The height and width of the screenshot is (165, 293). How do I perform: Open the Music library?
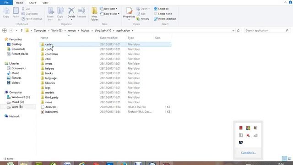click(x=15, y=73)
